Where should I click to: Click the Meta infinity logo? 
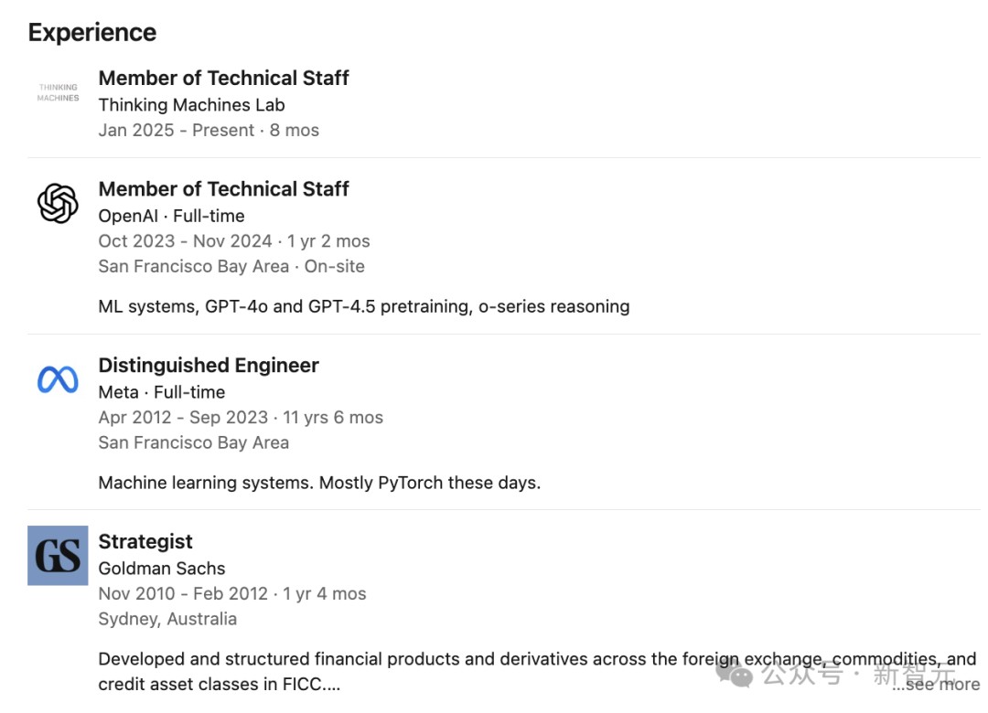click(x=58, y=379)
